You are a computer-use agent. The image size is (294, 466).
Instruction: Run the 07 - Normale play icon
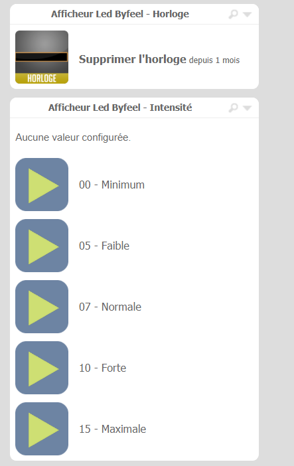[42, 307]
